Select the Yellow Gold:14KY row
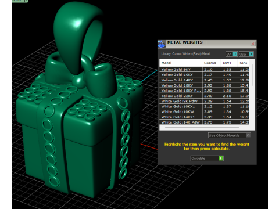This screenshot has width=279, height=209. [x=205, y=80]
